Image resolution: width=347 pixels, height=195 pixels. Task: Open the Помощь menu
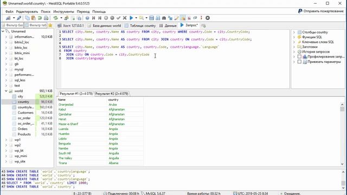pyautogui.click(x=99, y=11)
